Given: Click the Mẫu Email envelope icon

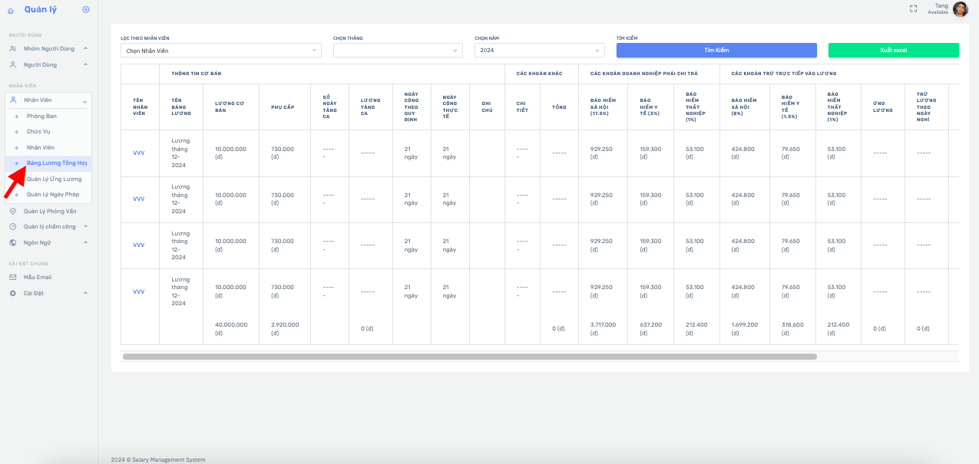Looking at the screenshot, I should click(x=13, y=277).
